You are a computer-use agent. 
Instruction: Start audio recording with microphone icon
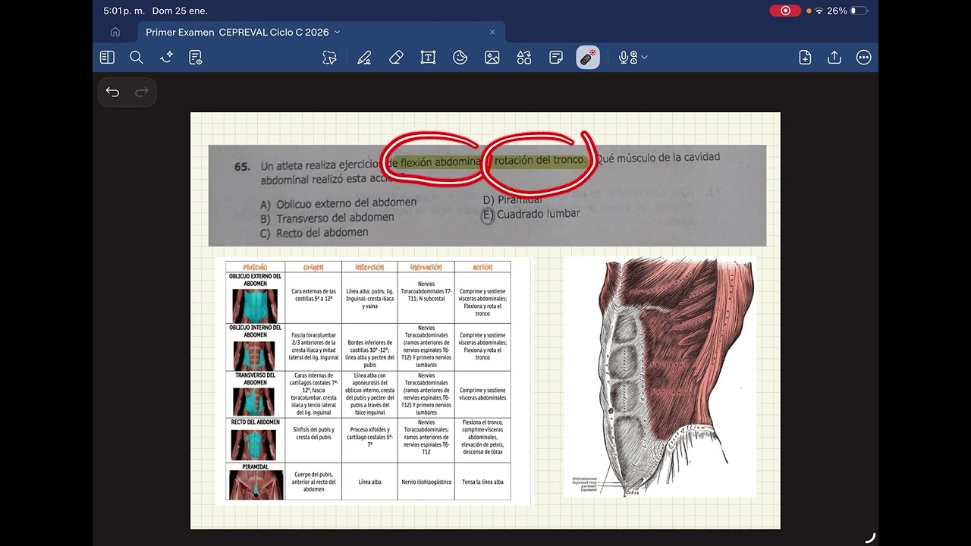[627, 58]
